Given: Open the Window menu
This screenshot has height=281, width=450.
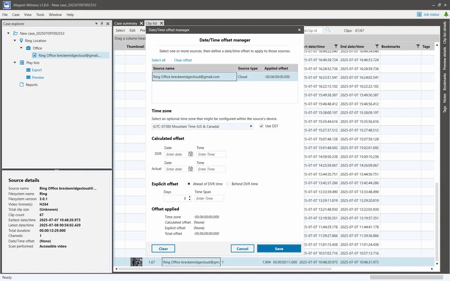Looking at the screenshot, I should click(x=55, y=15).
